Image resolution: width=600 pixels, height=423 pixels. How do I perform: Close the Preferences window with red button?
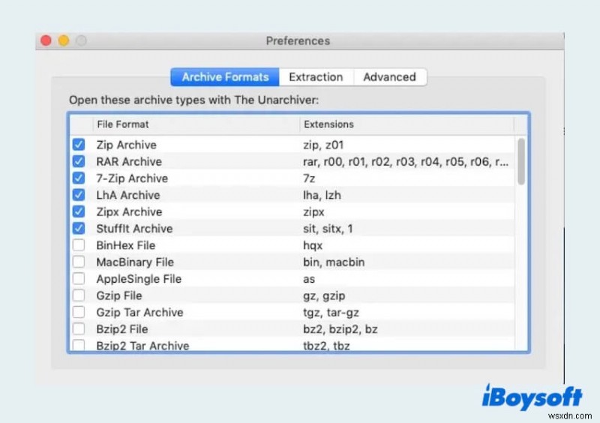[46, 40]
